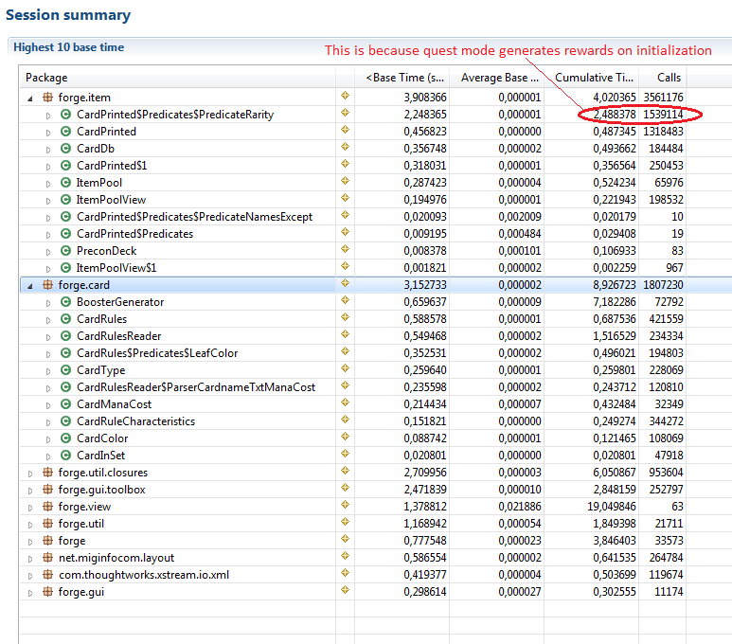
Task: Click the net.miginfocom.layout package icon
Action: point(47,558)
